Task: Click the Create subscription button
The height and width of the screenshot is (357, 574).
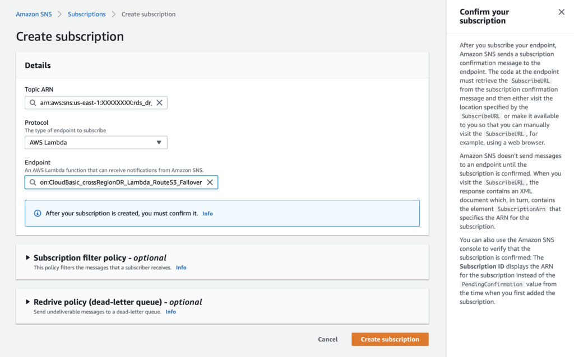Action: [x=390, y=339]
